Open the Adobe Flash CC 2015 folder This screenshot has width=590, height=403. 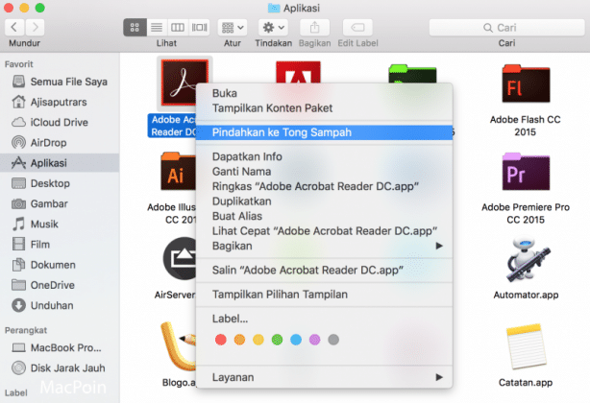point(526,84)
